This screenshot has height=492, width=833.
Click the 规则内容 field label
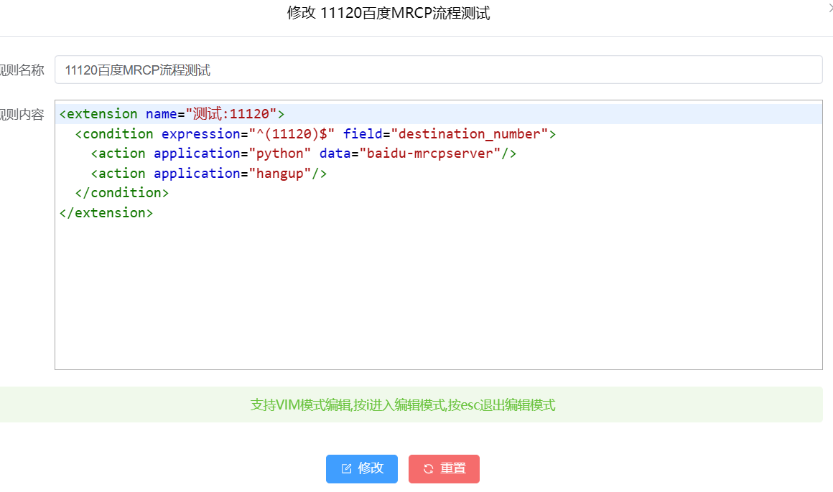tap(22, 115)
